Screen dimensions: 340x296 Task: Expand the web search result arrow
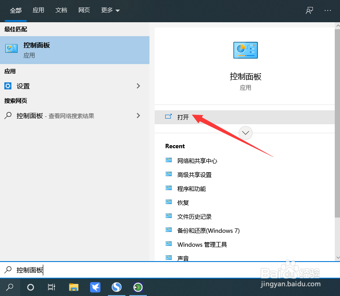tap(139, 116)
